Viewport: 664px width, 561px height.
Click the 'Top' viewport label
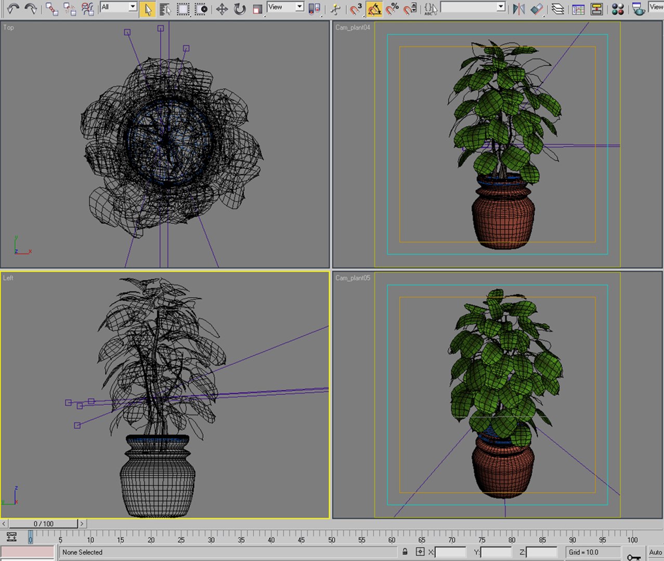pyautogui.click(x=9, y=28)
